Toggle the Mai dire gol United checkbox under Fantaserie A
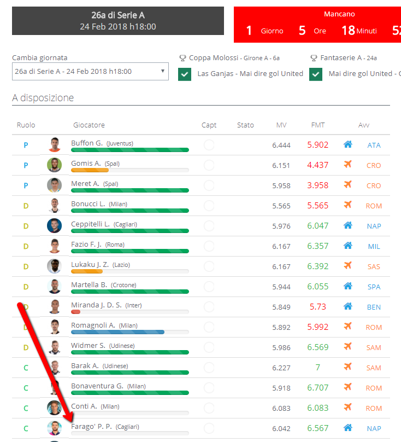The height and width of the screenshot is (442, 401). [316, 74]
